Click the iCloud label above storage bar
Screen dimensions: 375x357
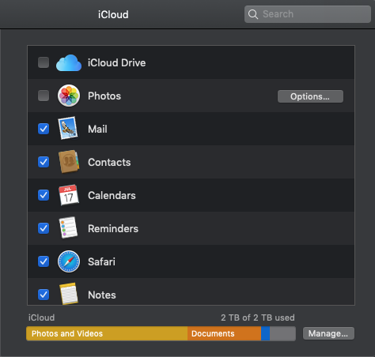[41, 318]
